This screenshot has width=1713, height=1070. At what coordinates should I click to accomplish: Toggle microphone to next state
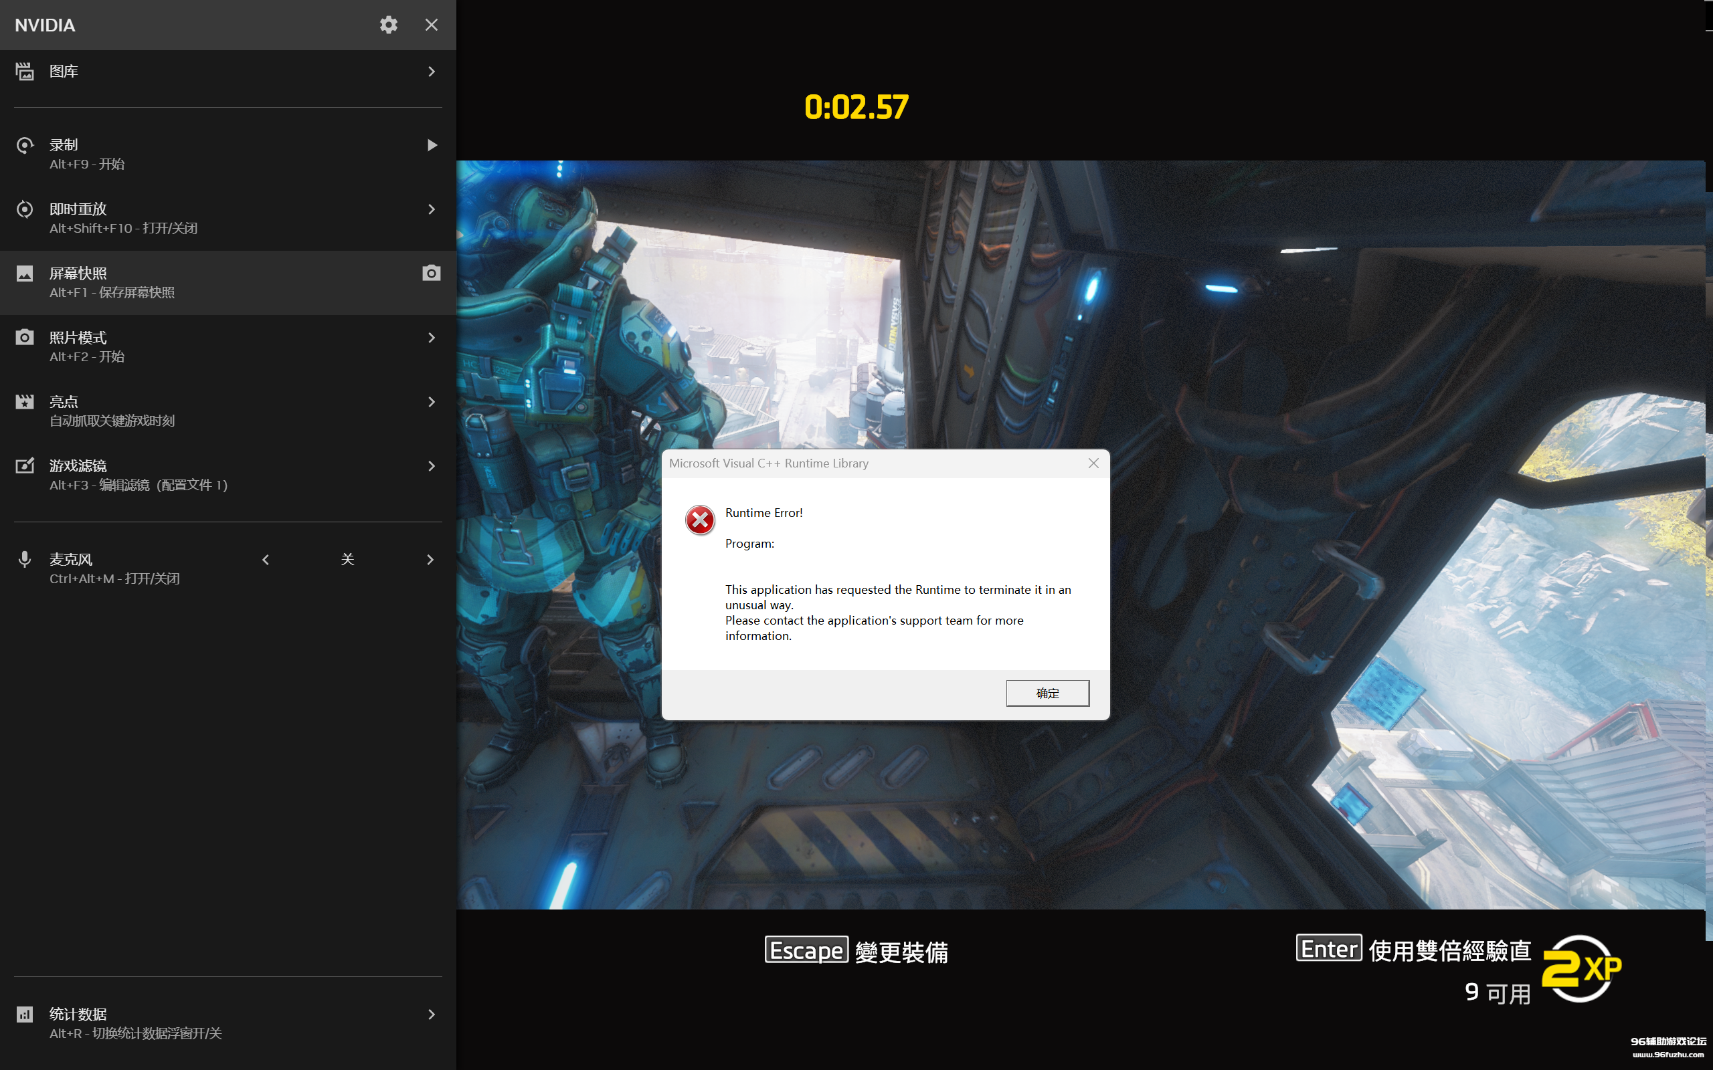pos(430,559)
